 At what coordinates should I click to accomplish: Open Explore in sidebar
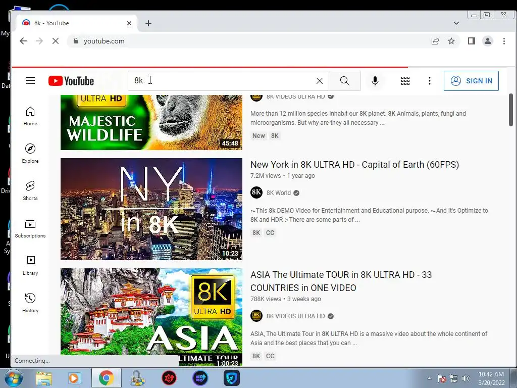(x=30, y=154)
